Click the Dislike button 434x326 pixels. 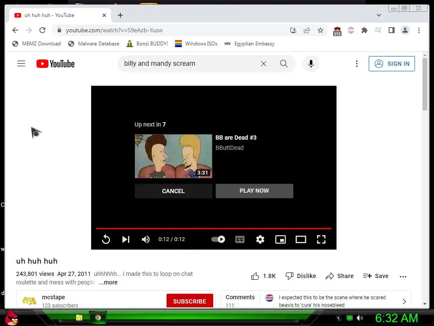(x=300, y=276)
